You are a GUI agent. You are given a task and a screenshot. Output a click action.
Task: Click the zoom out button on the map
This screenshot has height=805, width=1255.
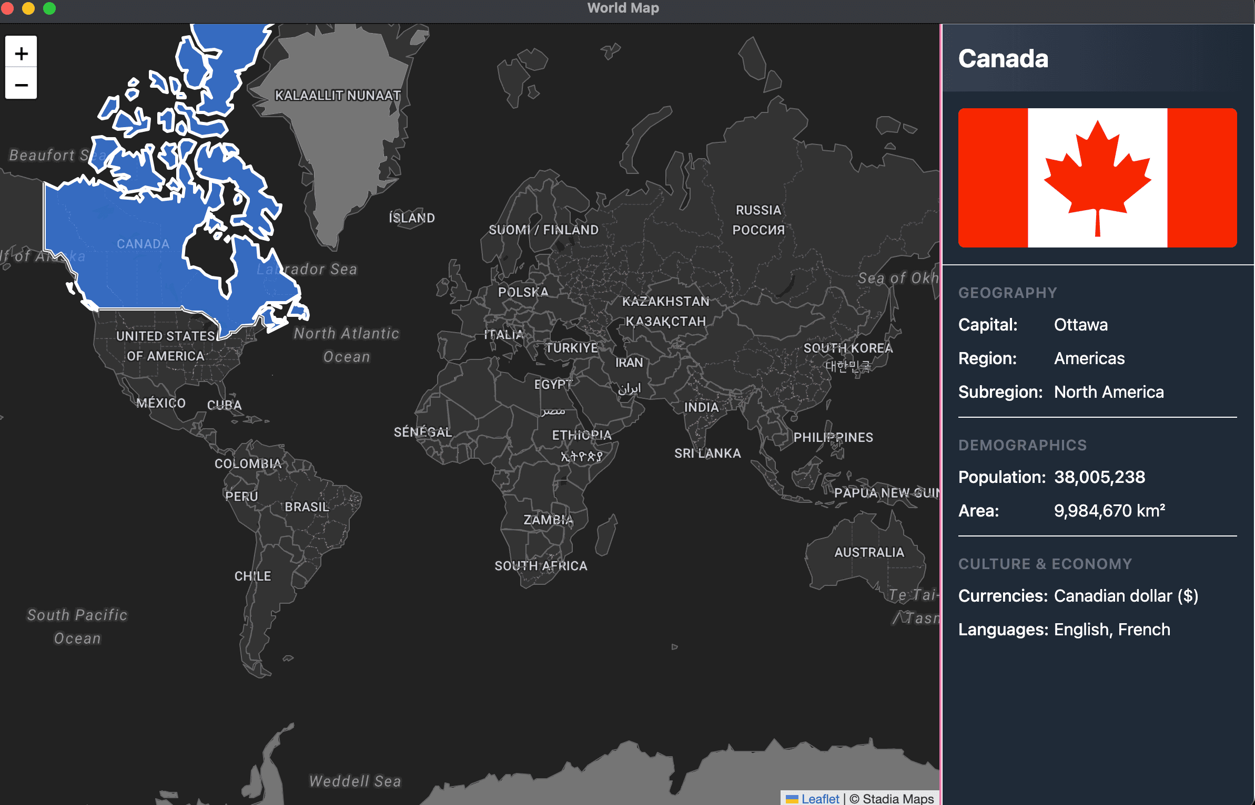(x=21, y=85)
